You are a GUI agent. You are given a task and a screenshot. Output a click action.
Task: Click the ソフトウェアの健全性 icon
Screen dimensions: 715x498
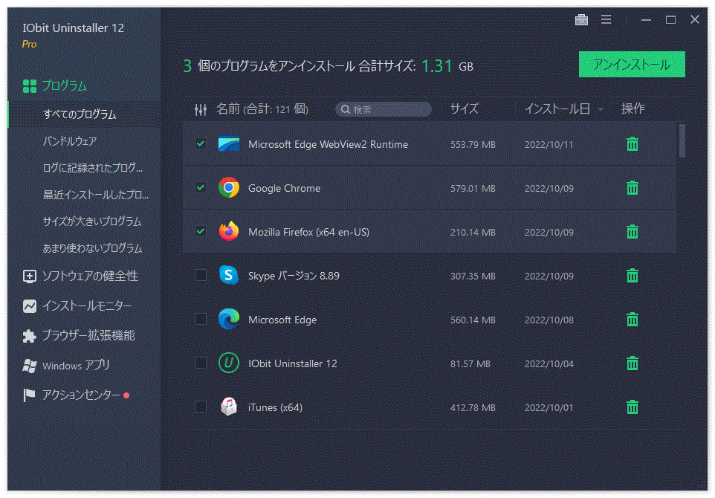pyautogui.click(x=30, y=277)
